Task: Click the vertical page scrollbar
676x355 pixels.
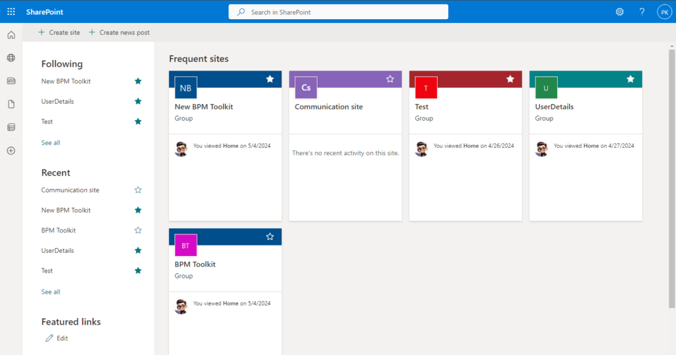Action: [671, 178]
